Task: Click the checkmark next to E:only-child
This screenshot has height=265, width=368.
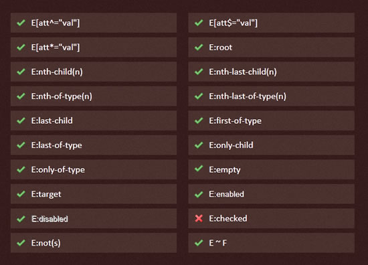Action: (199, 145)
